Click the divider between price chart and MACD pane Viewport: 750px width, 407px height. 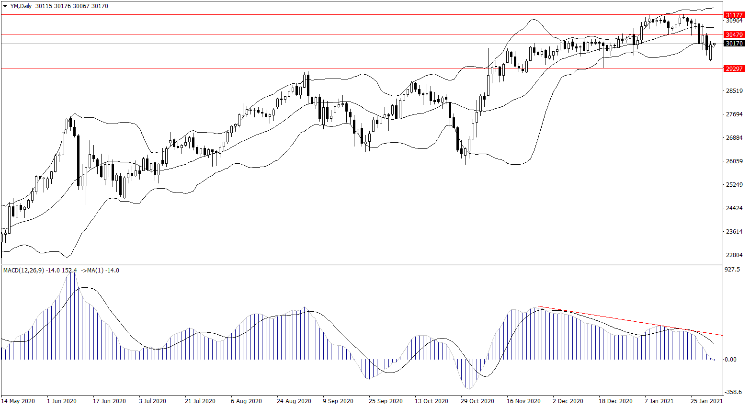[362, 264]
